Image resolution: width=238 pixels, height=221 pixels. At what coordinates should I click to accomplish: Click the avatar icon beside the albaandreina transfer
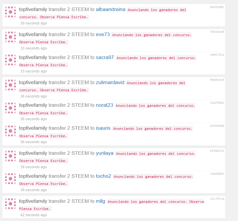click(10, 12)
